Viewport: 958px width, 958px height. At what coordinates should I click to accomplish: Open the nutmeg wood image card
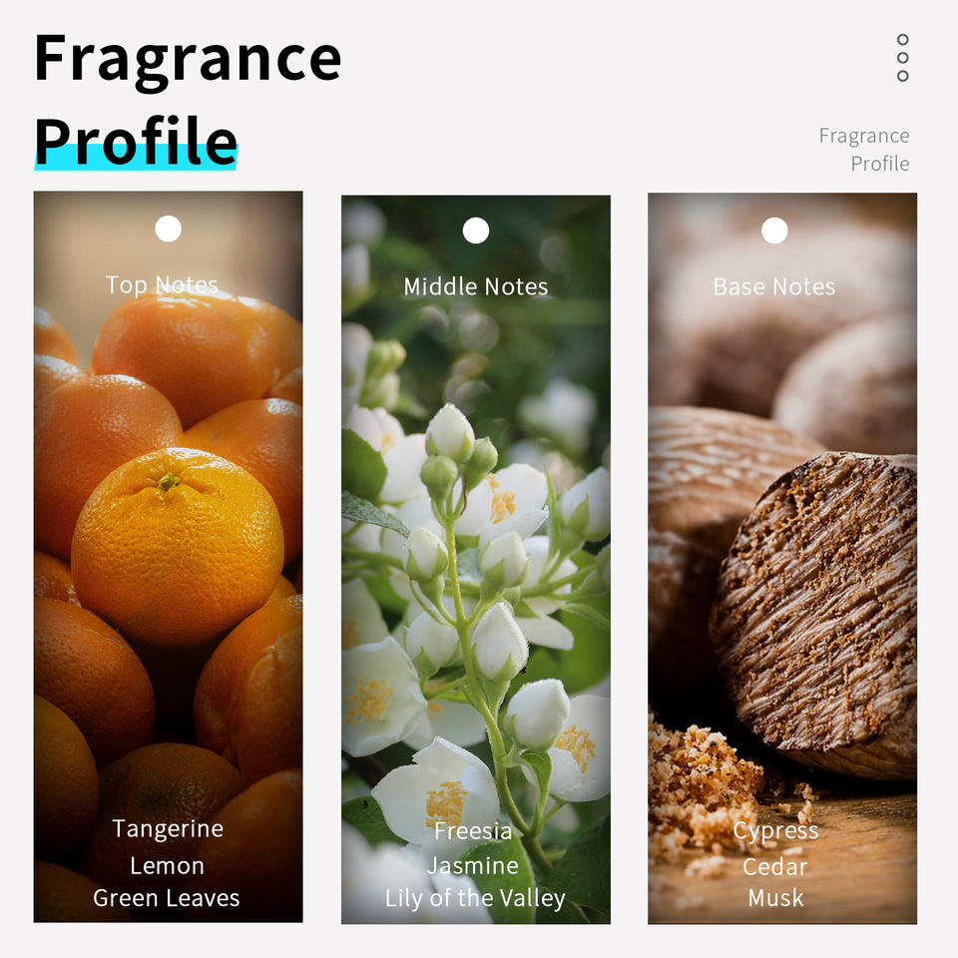(782, 559)
